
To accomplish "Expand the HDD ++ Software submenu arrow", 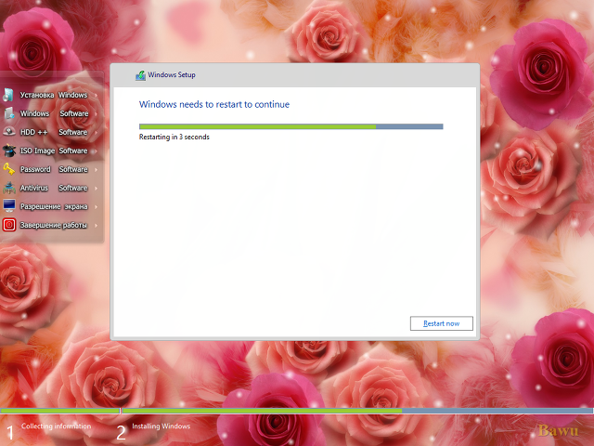I will coord(97,132).
